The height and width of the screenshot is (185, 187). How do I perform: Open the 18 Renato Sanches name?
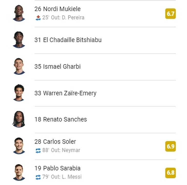pos(61,119)
